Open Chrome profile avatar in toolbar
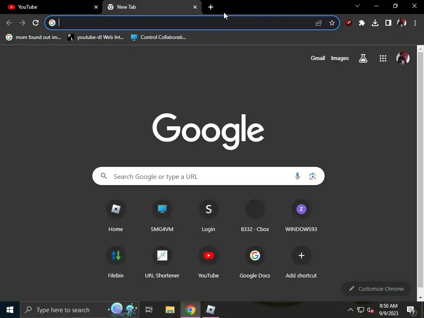The width and height of the screenshot is (424, 318). (x=402, y=23)
